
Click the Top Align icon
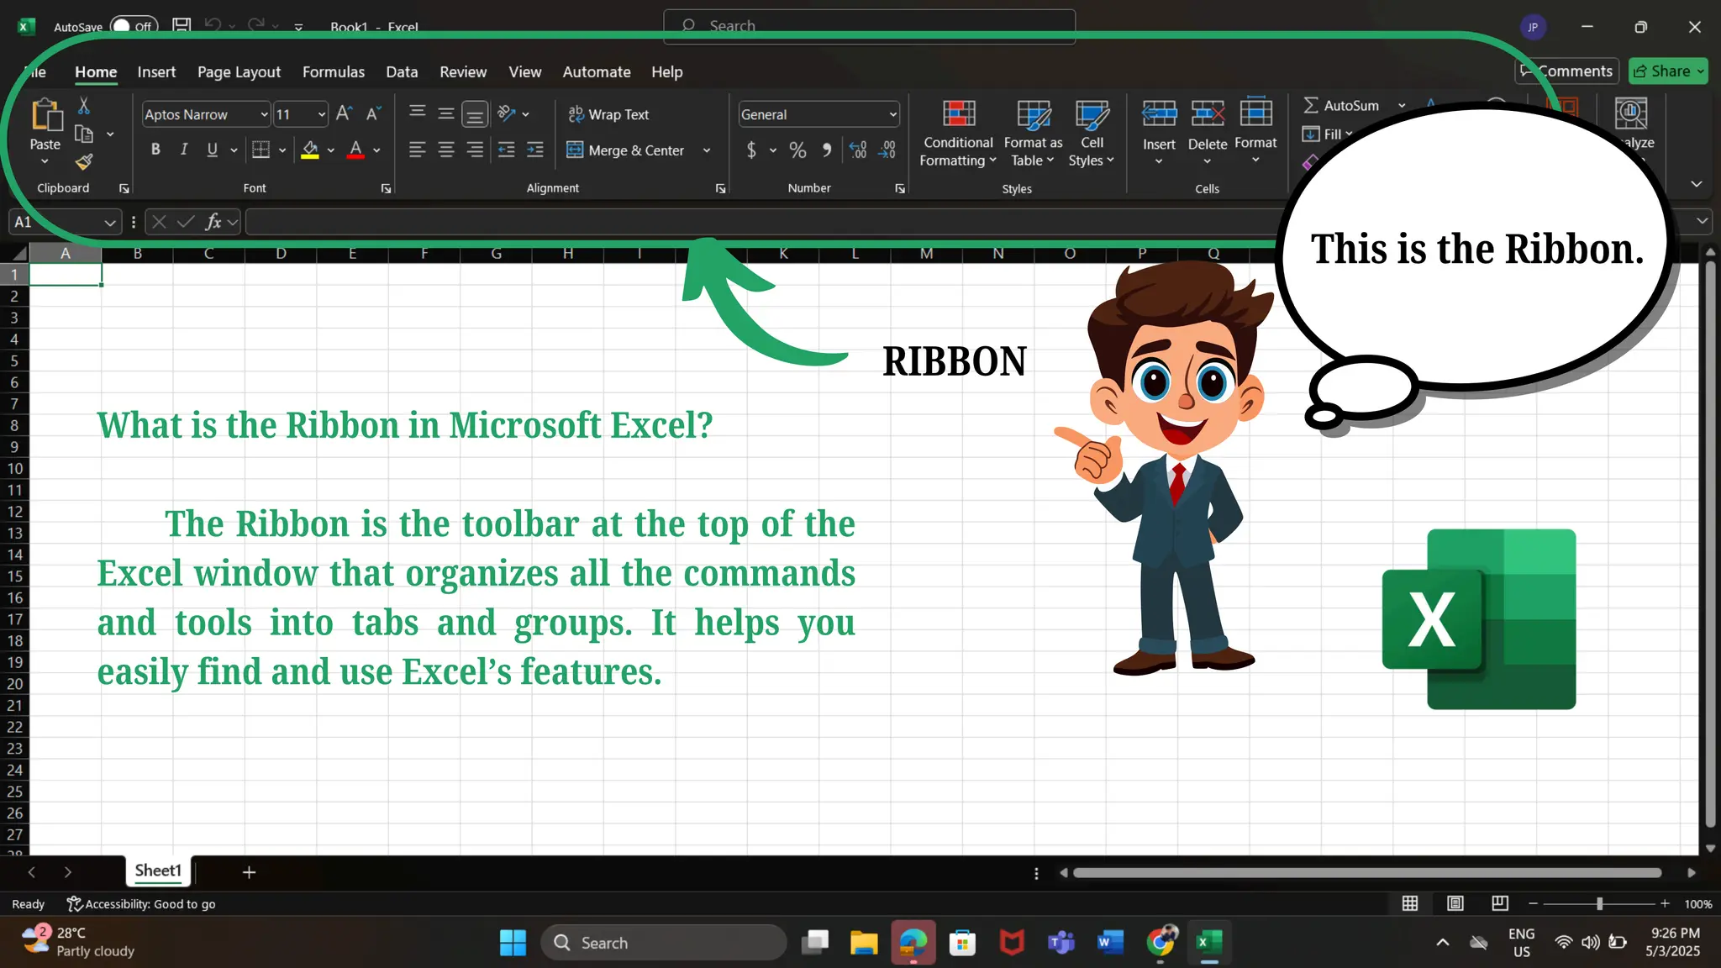(x=417, y=113)
